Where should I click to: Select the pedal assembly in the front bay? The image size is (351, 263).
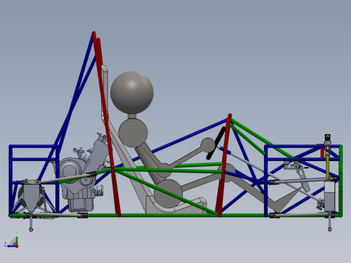(298, 173)
